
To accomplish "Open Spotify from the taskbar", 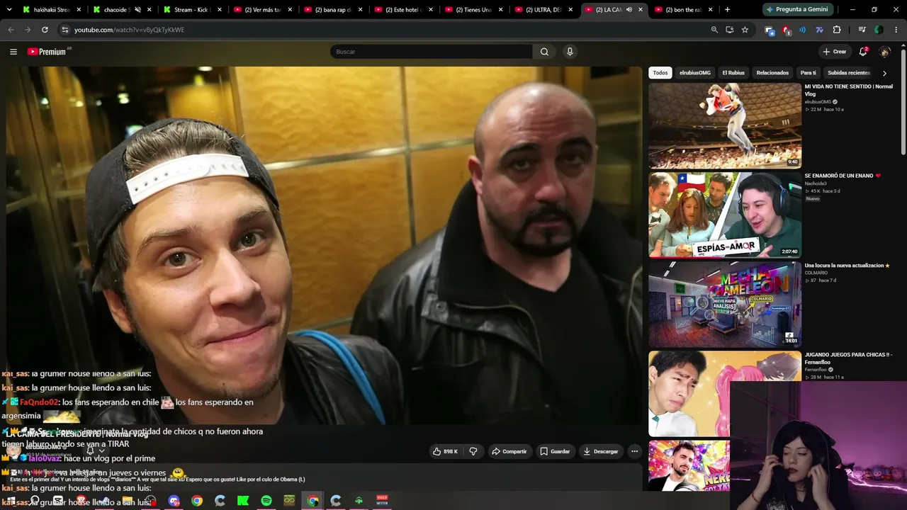I will [x=266, y=501].
